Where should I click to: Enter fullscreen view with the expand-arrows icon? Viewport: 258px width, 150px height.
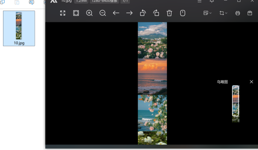pyautogui.click(x=63, y=13)
